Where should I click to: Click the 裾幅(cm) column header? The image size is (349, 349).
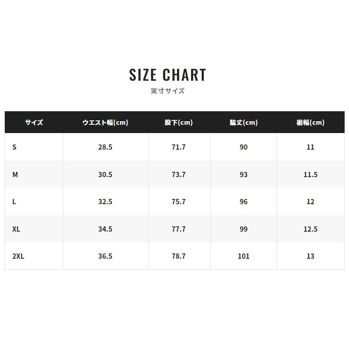[310, 123]
